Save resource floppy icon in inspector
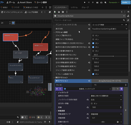 [x=63, y=12]
